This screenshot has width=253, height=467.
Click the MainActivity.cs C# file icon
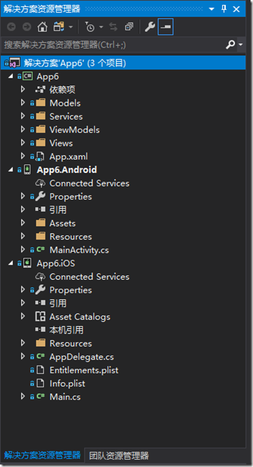coord(40,250)
